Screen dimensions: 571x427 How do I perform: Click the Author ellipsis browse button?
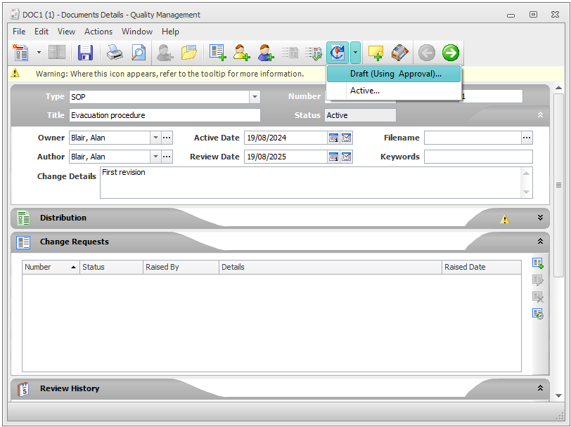click(x=167, y=157)
